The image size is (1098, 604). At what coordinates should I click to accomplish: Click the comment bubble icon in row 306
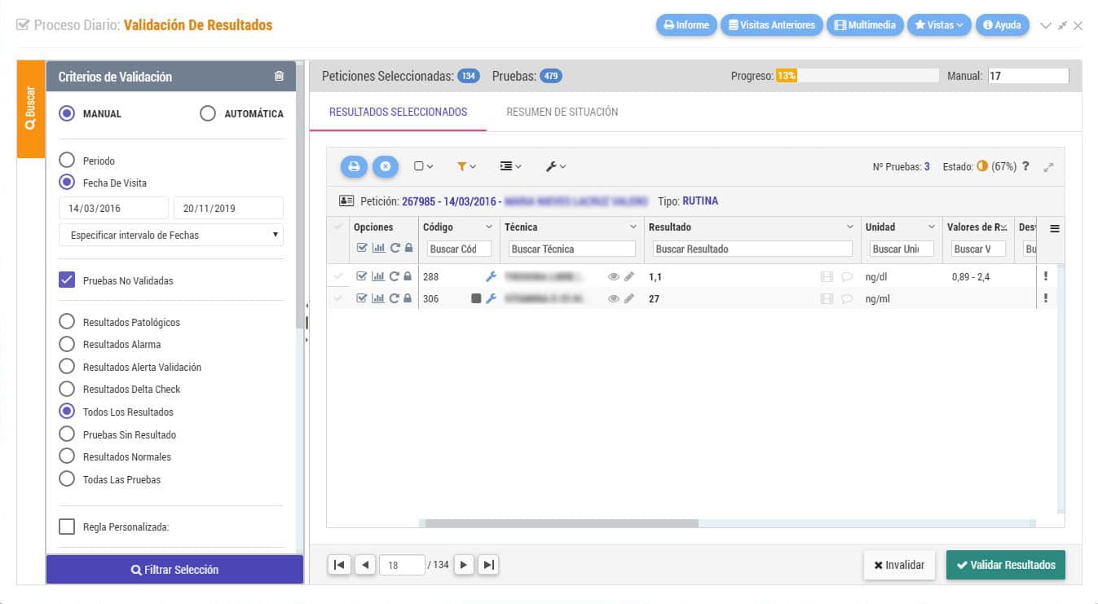click(847, 299)
